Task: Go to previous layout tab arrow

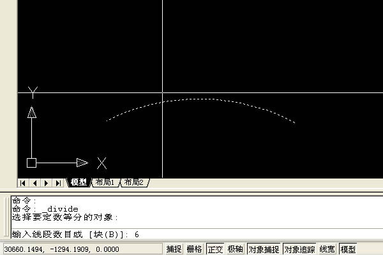Action: point(34,183)
